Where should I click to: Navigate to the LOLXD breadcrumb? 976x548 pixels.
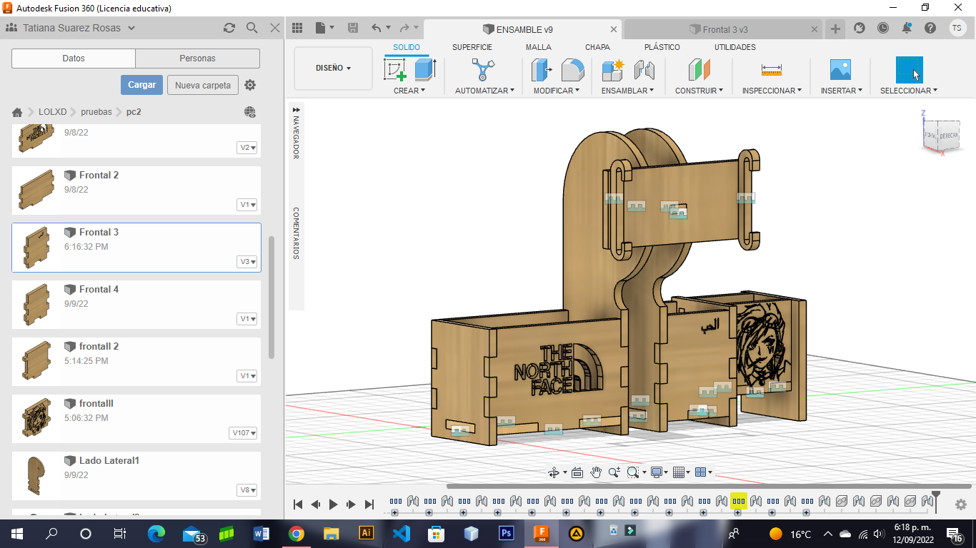(x=52, y=112)
